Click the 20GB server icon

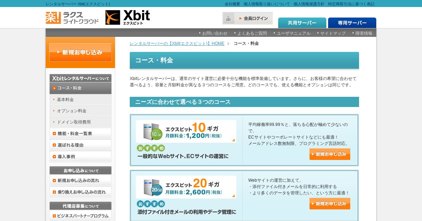tap(153, 187)
